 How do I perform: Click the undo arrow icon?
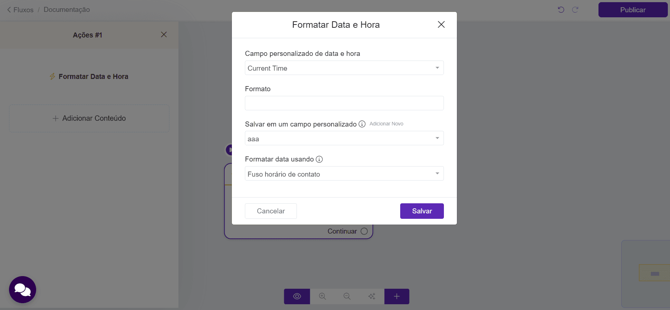click(x=561, y=10)
